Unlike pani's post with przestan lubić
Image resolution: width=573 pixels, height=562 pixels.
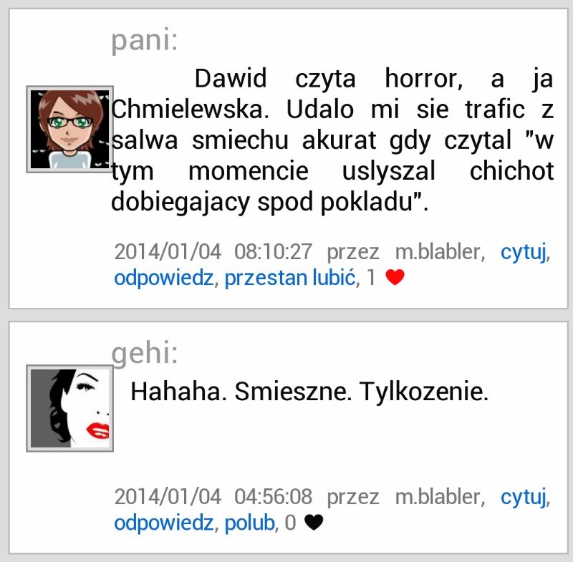coord(290,278)
